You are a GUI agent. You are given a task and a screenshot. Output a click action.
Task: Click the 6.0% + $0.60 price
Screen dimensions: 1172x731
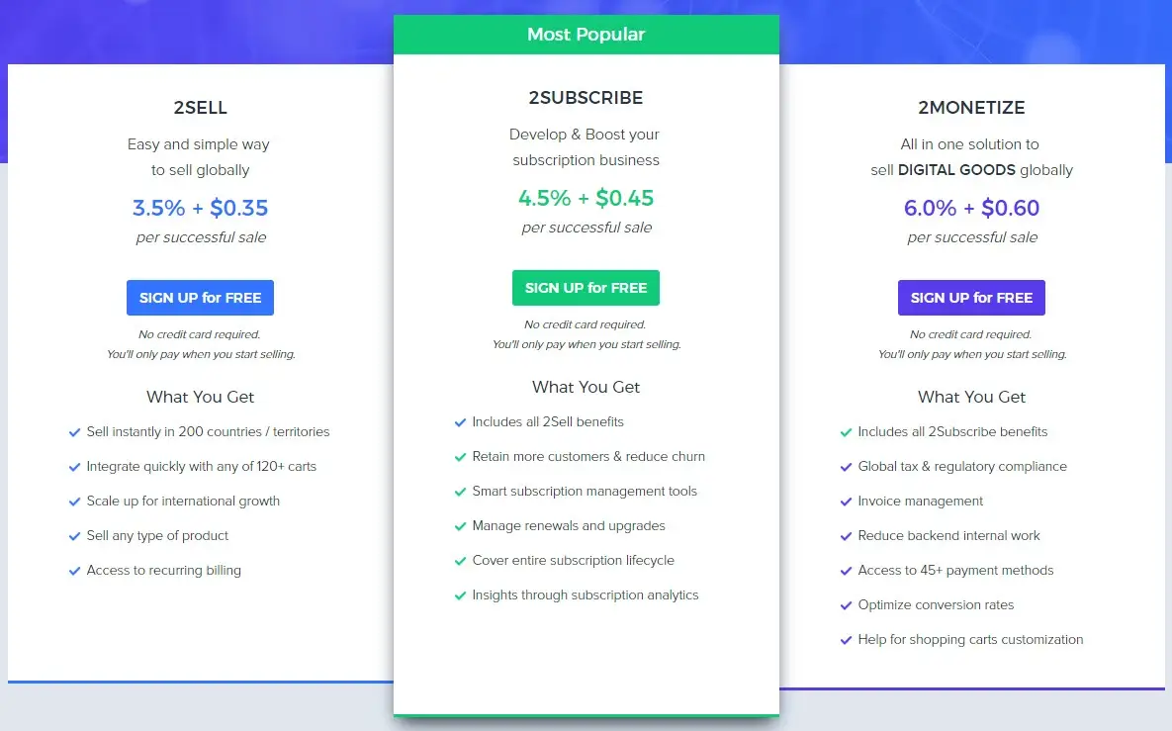(x=971, y=208)
